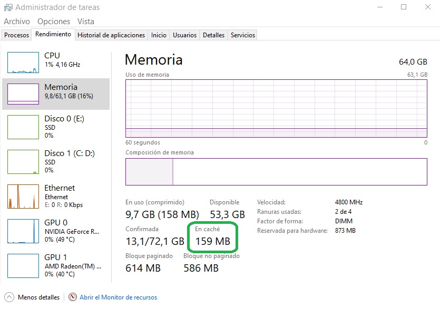Click 'NVIDIA GeForce R...' GPU 0 text

pos(72,232)
